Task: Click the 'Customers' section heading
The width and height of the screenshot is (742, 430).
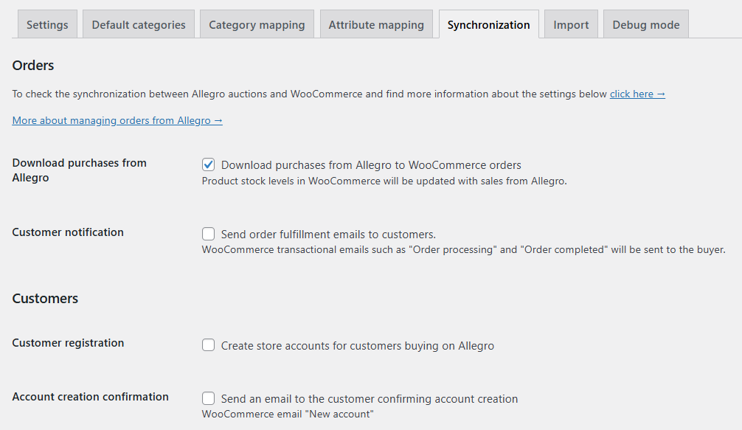Action: click(45, 299)
